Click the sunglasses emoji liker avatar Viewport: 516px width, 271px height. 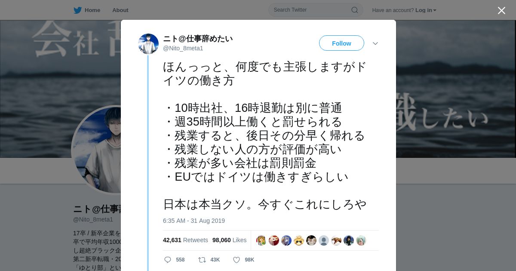click(x=299, y=240)
